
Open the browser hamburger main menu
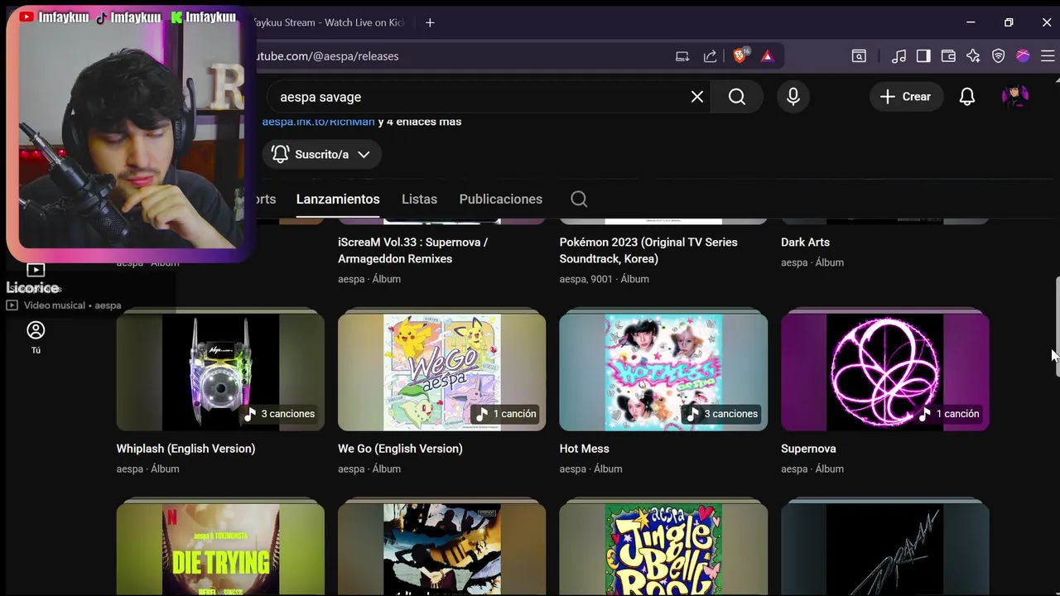(1048, 56)
